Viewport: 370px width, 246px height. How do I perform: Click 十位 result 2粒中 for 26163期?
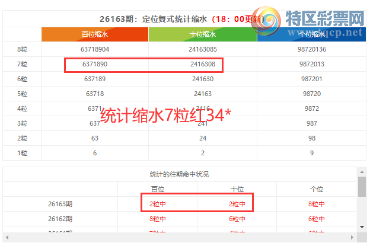pos(237,204)
